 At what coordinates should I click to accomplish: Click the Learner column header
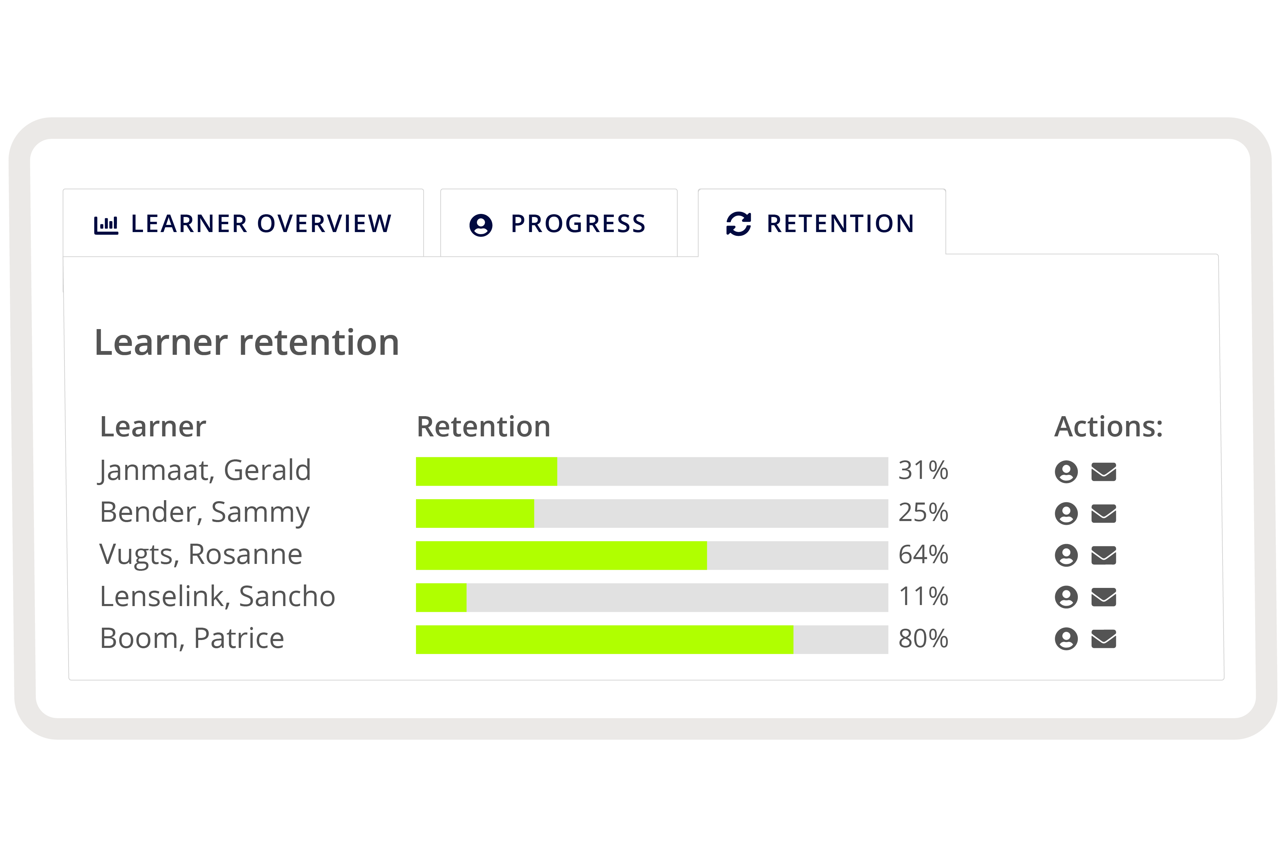(x=153, y=426)
